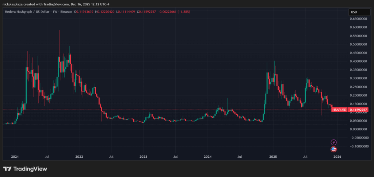Open the USD currency selector
The height and width of the screenshot is (177, 374).
(x=354, y=12)
